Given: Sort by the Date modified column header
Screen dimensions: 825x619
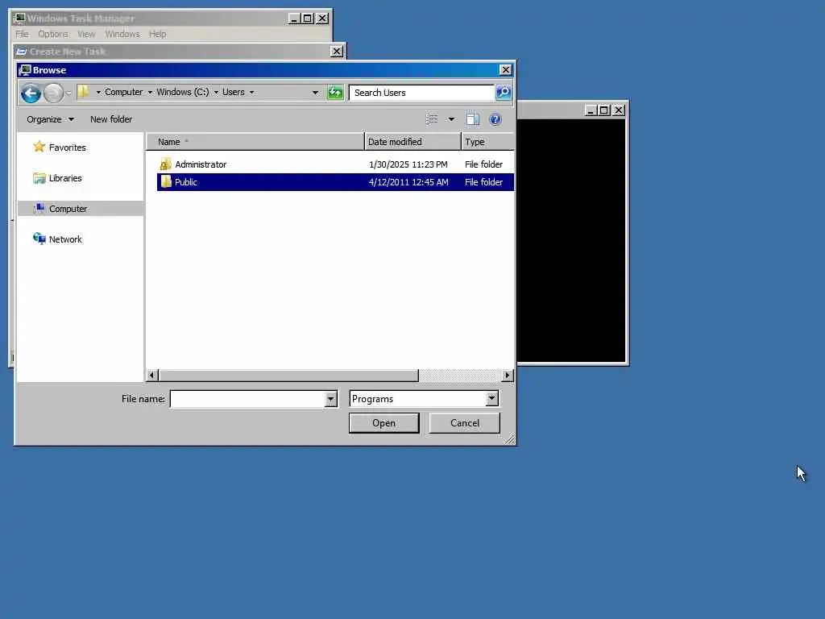Looking at the screenshot, I should (x=412, y=142).
